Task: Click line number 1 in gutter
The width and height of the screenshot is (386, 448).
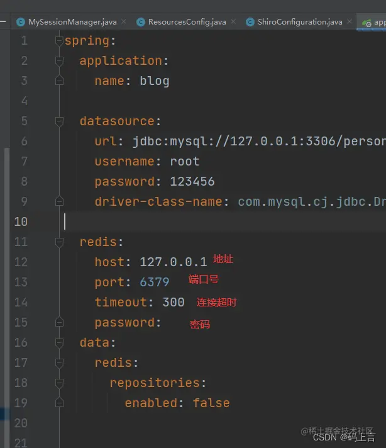Action: (x=25, y=41)
